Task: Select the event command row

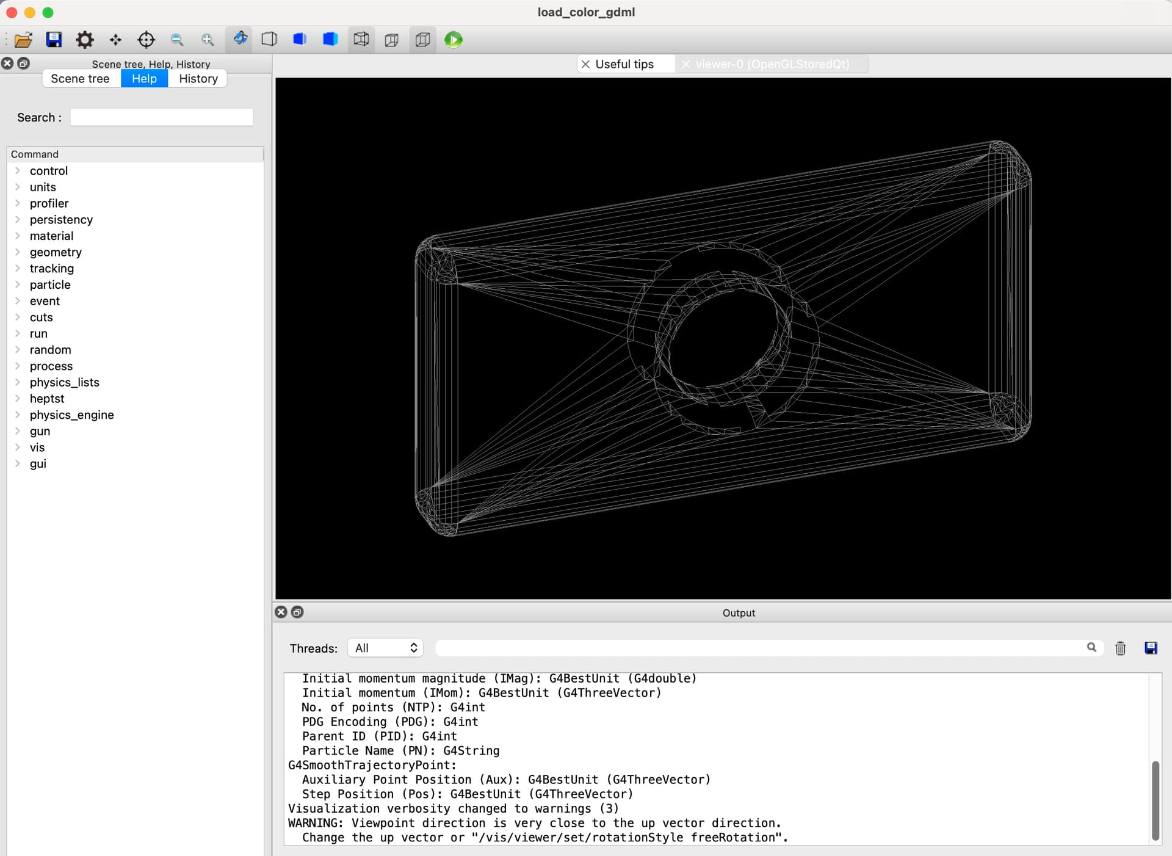Action: tap(136, 301)
